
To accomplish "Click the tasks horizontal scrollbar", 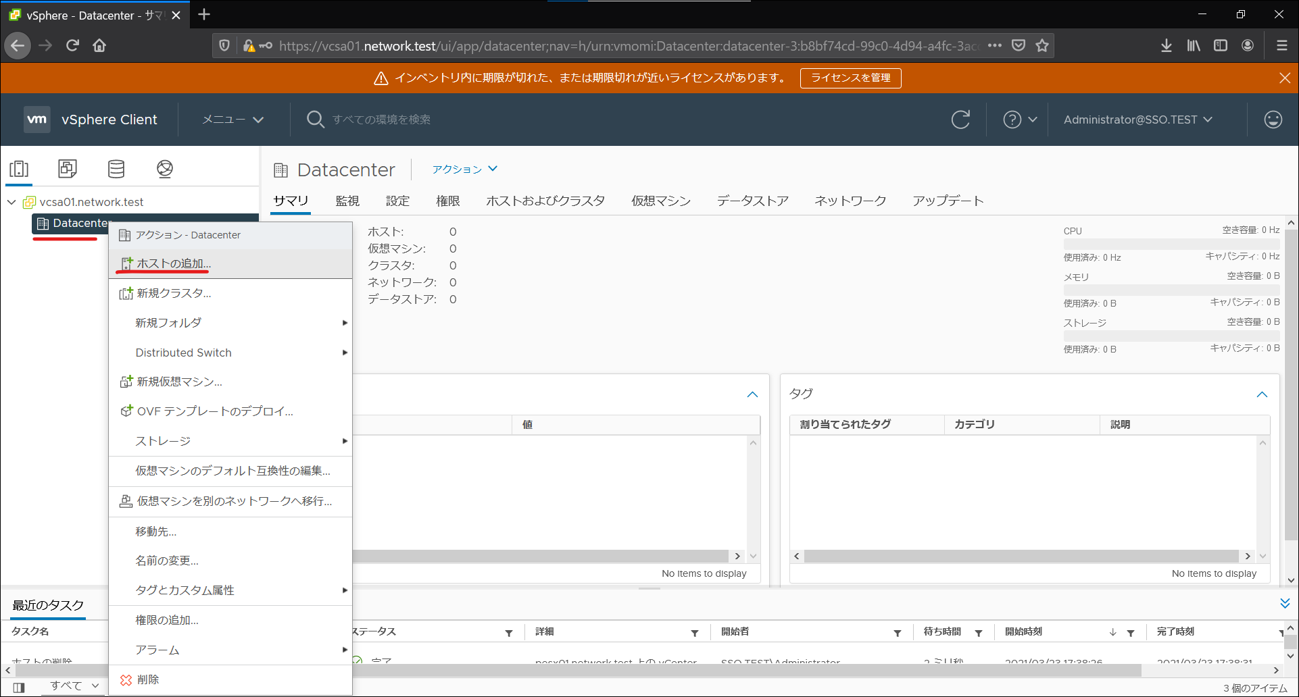I will click(578, 671).
